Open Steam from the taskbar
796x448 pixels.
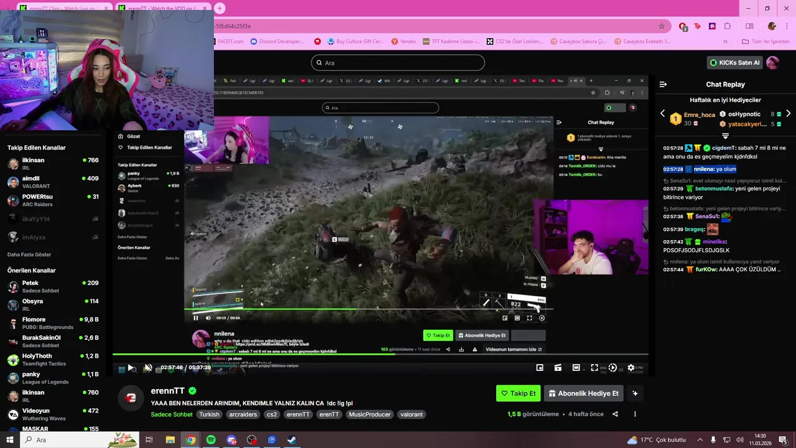pyautogui.click(x=292, y=440)
